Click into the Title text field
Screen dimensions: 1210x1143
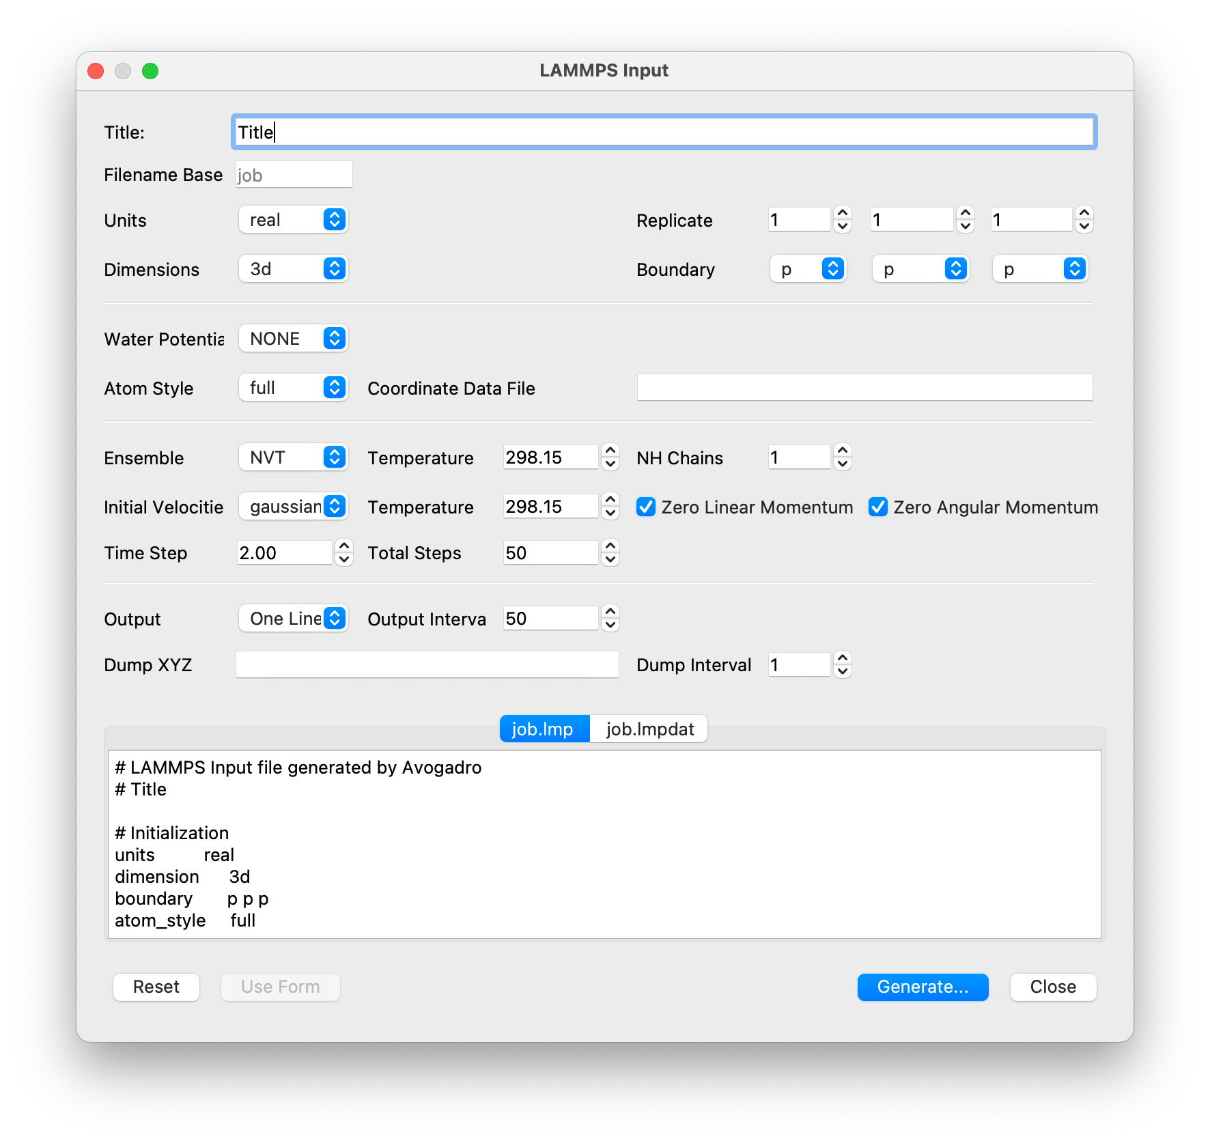click(664, 132)
